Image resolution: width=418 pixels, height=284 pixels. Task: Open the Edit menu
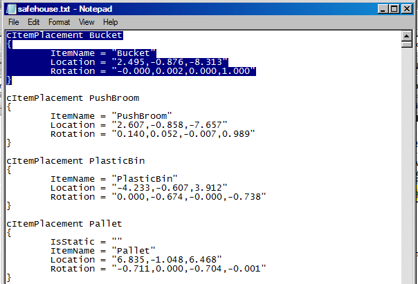click(x=33, y=22)
